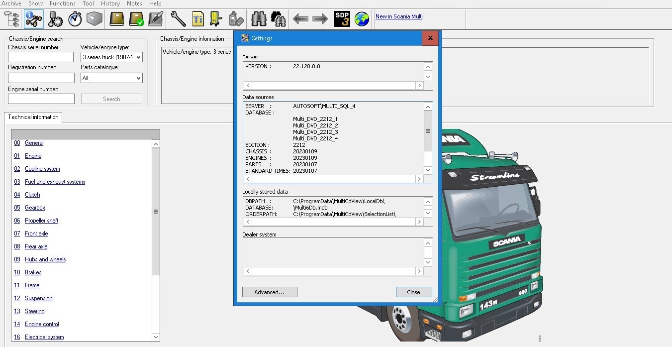Open the book with green checkmark icon

coord(136,19)
